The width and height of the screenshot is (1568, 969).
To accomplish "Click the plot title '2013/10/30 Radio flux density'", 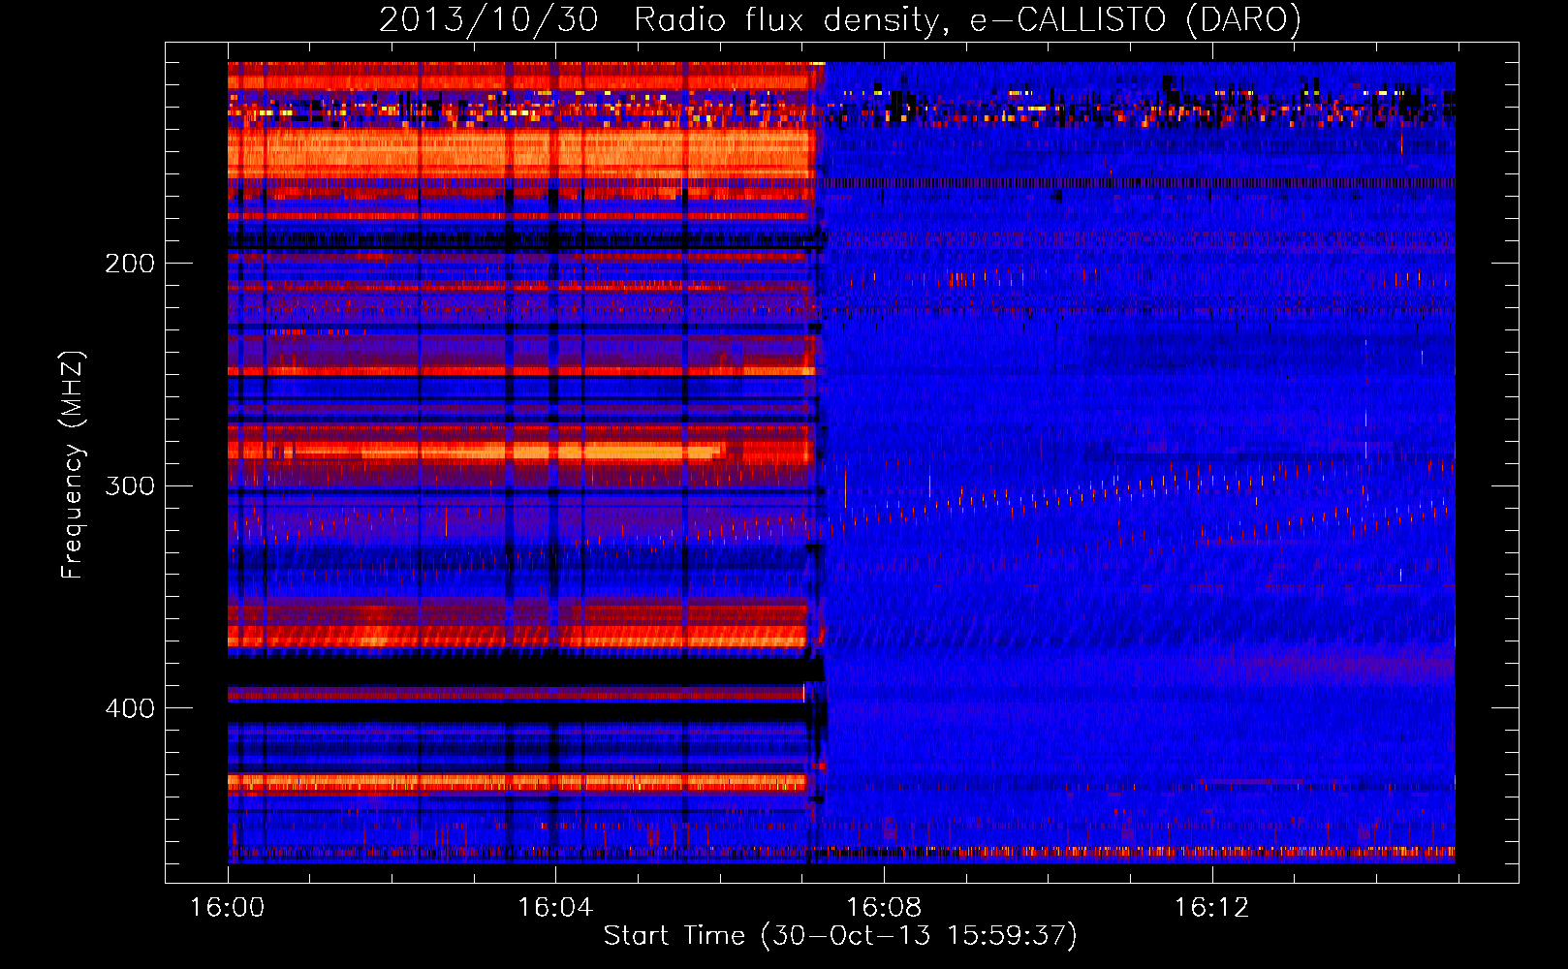I will point(839,19).
